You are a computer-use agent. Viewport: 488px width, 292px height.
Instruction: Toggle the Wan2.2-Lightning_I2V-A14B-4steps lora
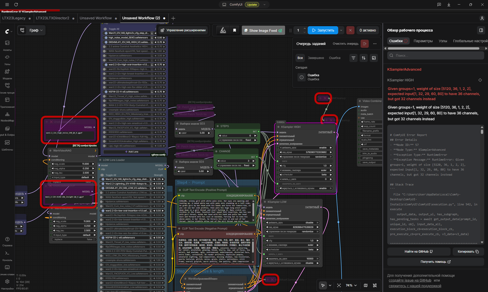(x=102, y=184)
